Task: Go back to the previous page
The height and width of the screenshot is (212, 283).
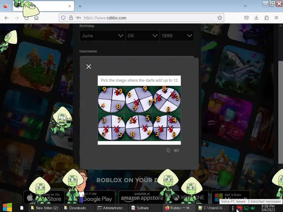Action: point(7,18)
